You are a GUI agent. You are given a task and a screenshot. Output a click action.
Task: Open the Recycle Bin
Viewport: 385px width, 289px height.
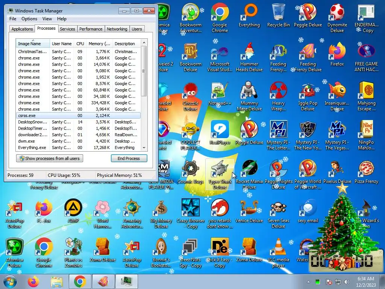(279, 15)
